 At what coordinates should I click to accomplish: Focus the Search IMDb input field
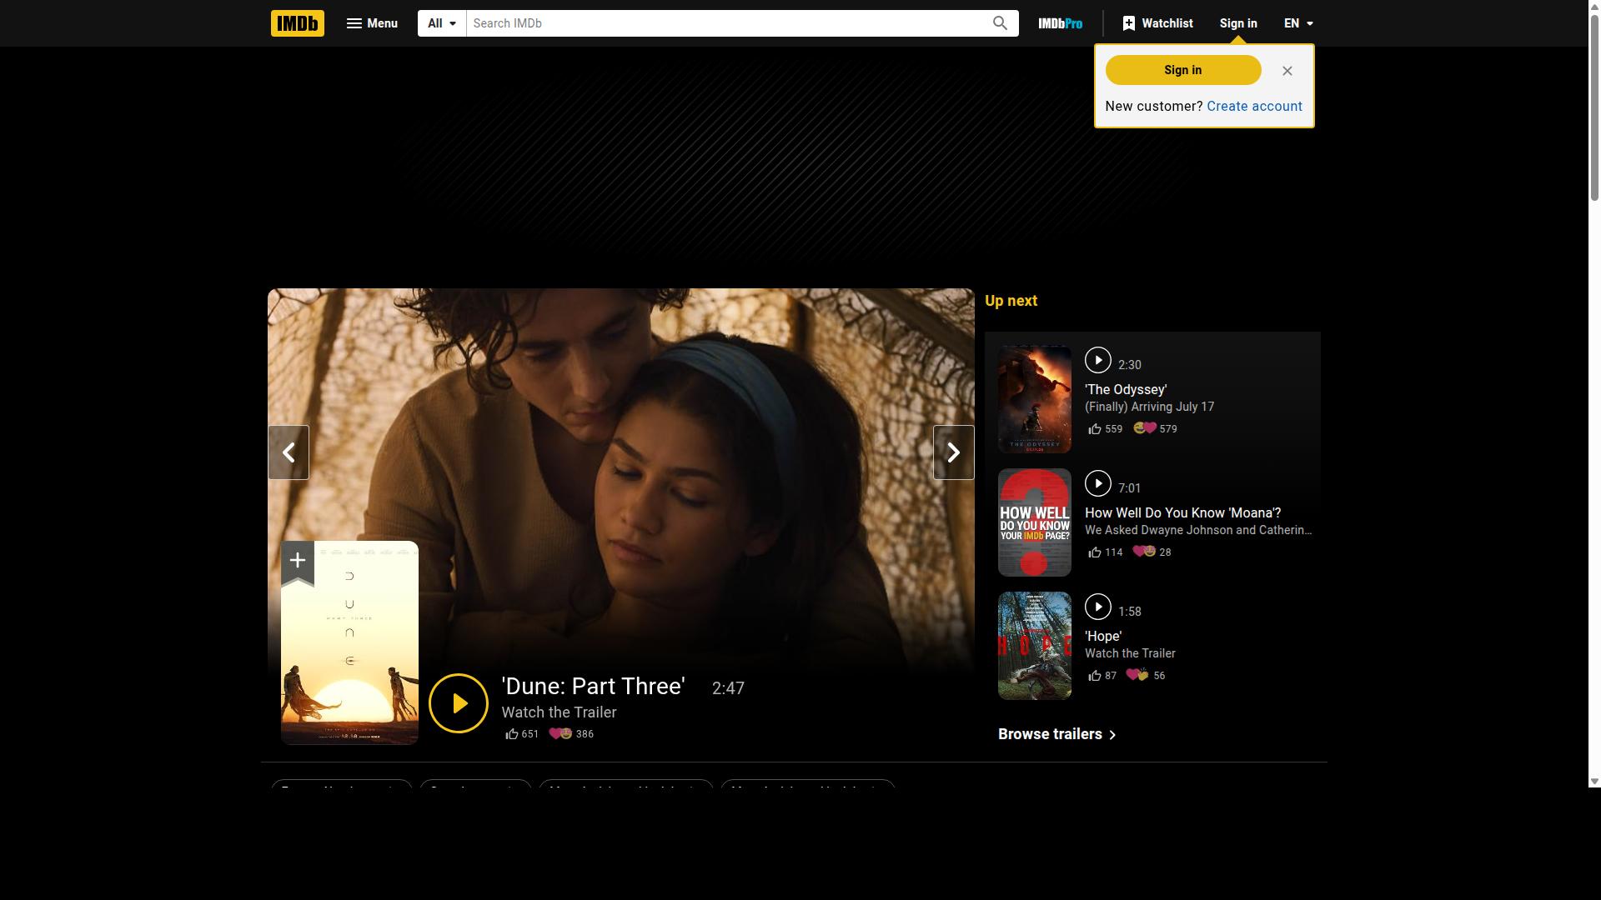click(724, 23)
